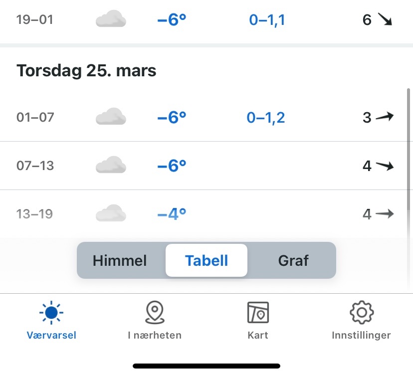
Task: Tap precipitation value 0–1,2
Action: (266, 118)
